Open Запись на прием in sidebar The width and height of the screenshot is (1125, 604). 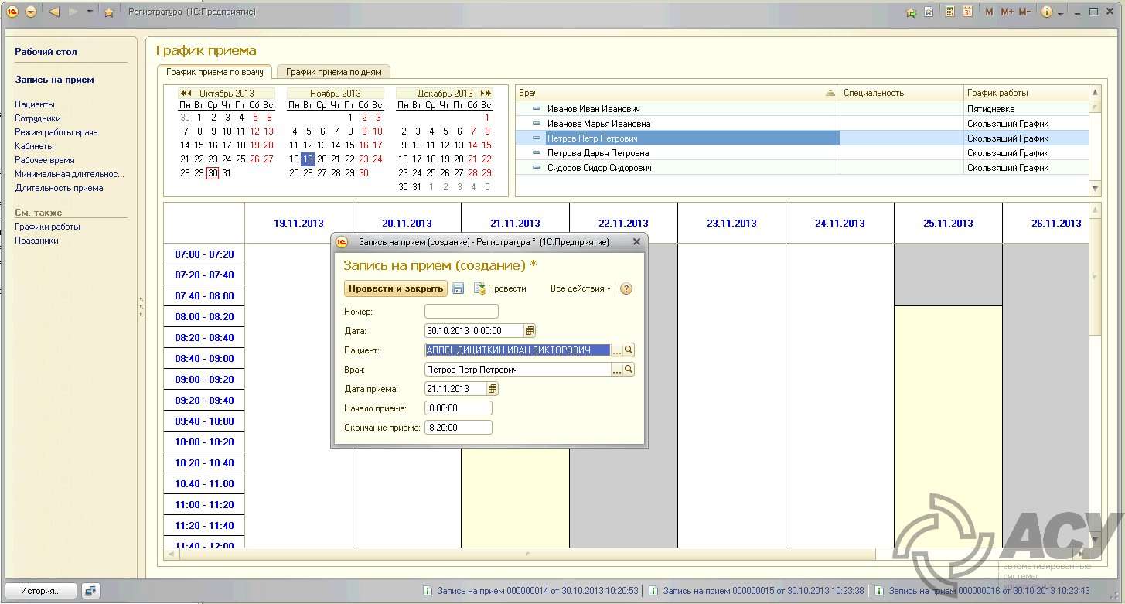[54, 80]
